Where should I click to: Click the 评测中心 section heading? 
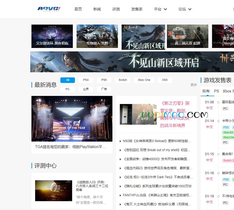click(46, 166)
